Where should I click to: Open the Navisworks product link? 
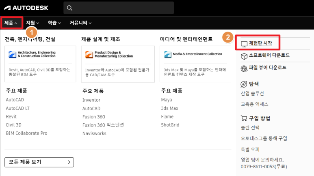tap(94, 133)
